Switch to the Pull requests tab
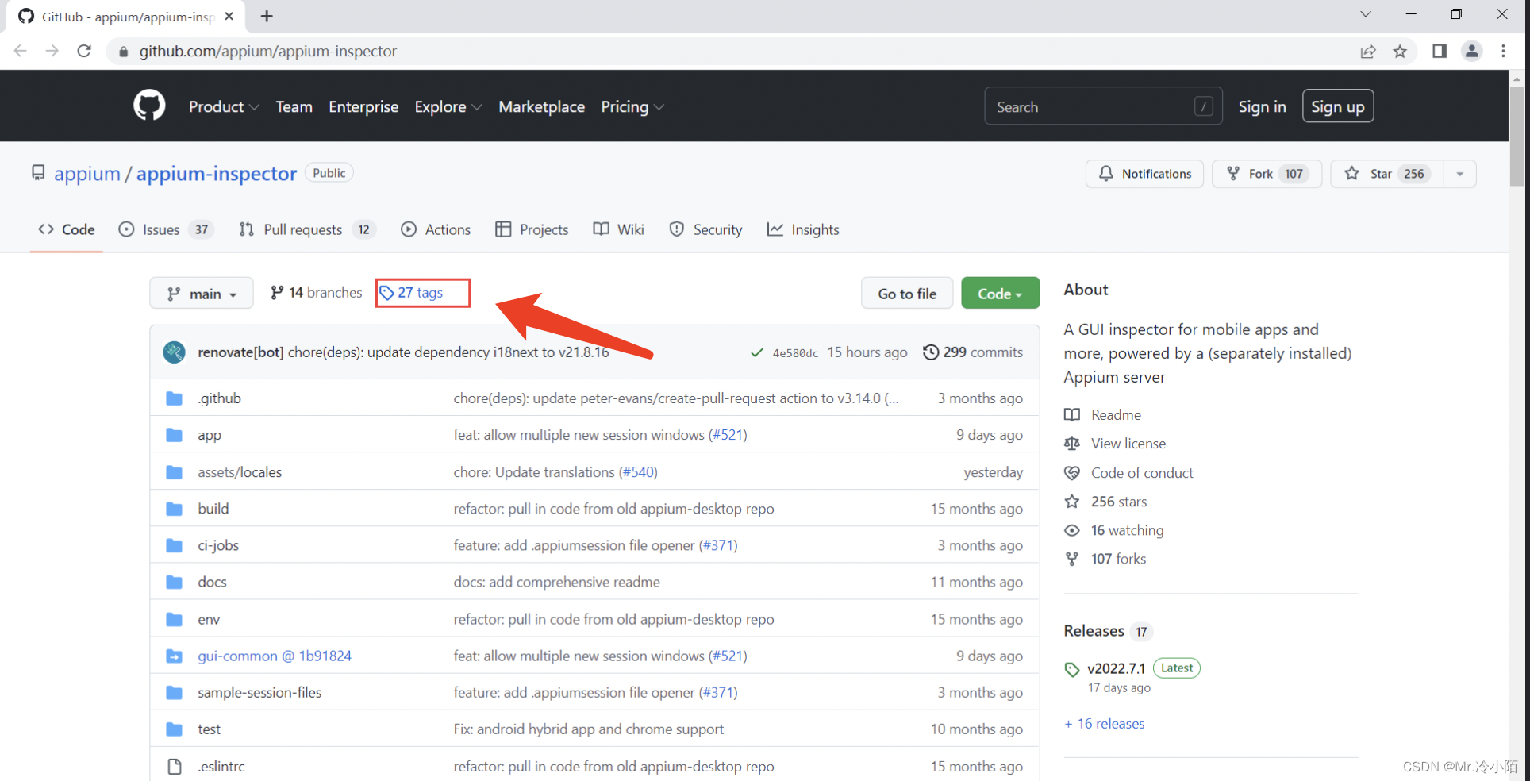Viewport: 1530px width, 781px height. click(x=307, y=229)
